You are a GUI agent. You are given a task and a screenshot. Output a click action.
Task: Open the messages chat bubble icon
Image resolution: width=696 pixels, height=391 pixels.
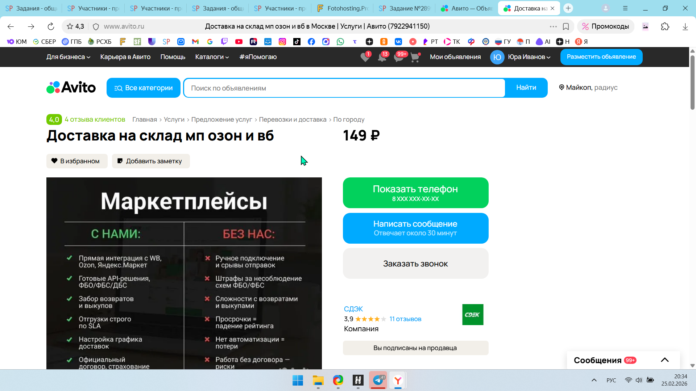click(398, 57)
